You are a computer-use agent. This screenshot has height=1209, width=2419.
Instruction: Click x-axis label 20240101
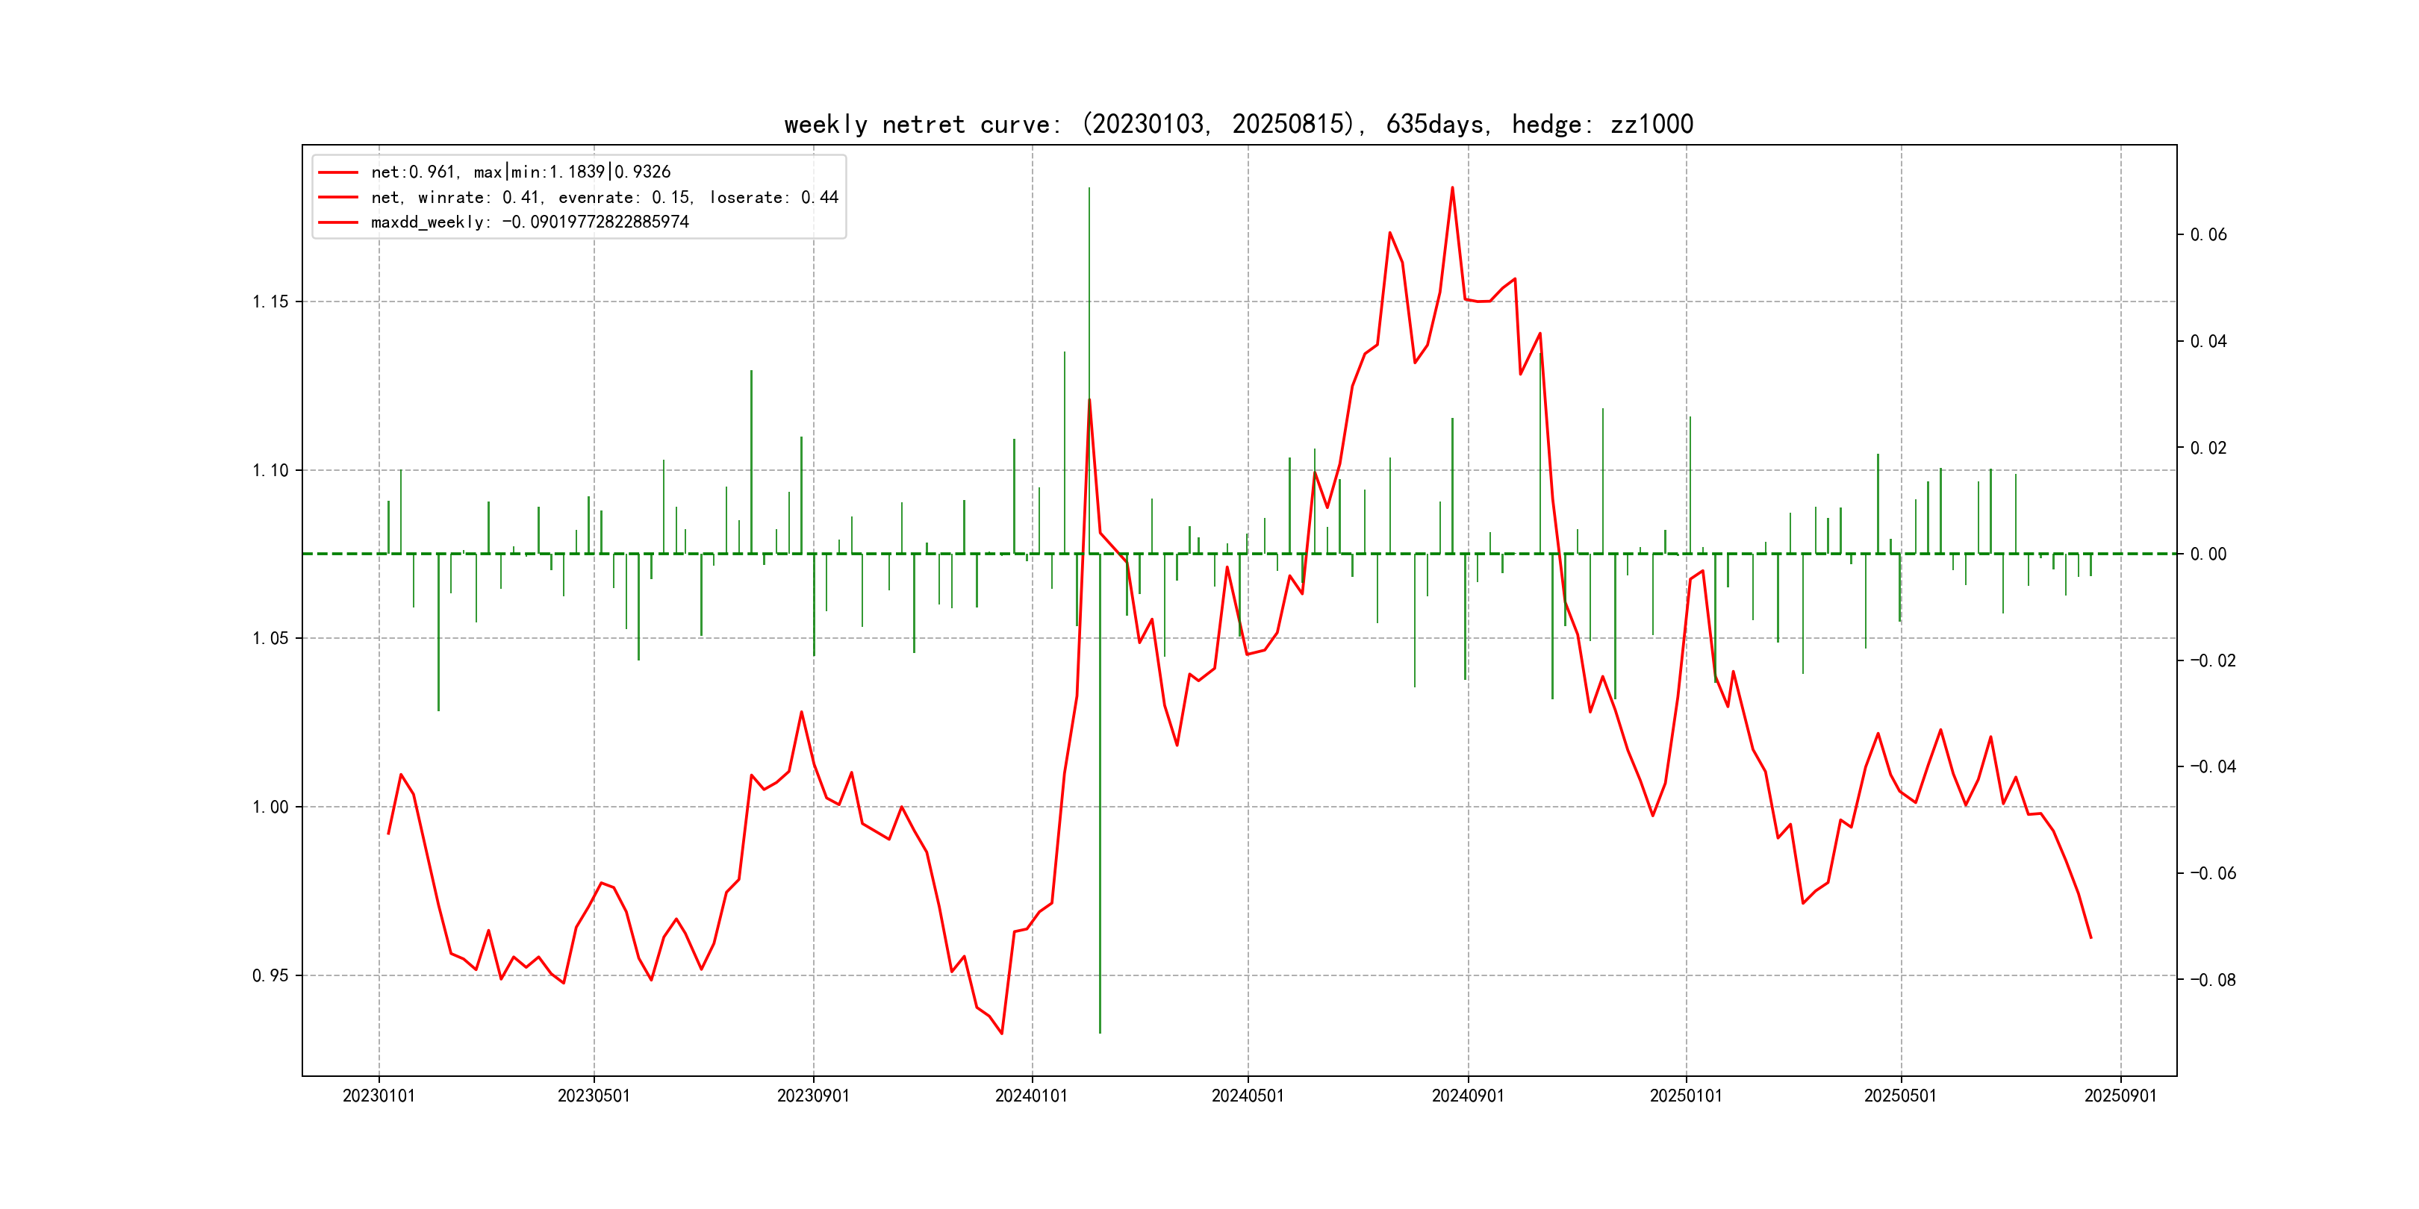1031,1096
